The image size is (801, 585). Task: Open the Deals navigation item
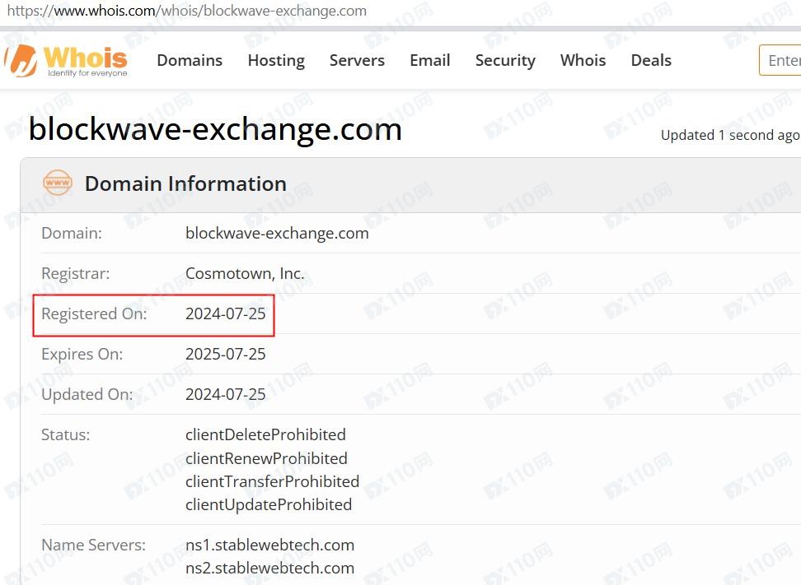[651, 60]
